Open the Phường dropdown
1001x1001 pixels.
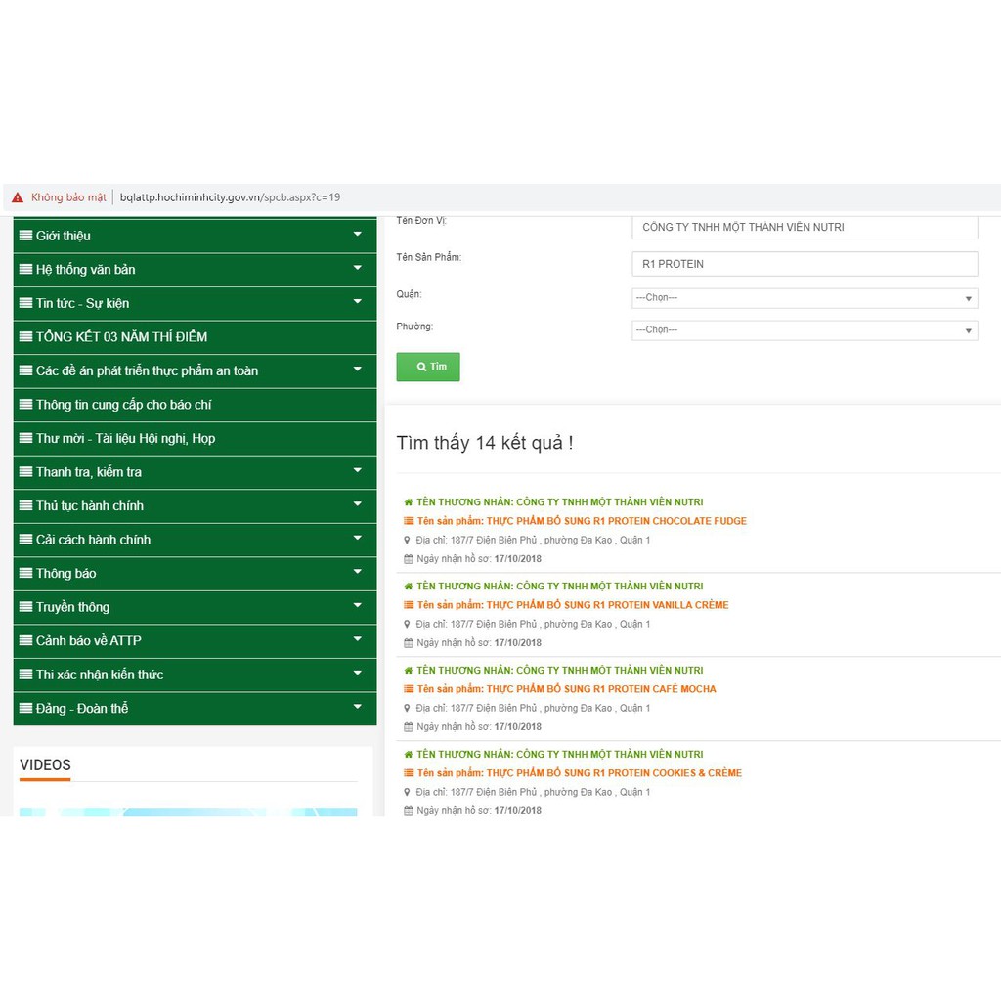coord(805,330)
